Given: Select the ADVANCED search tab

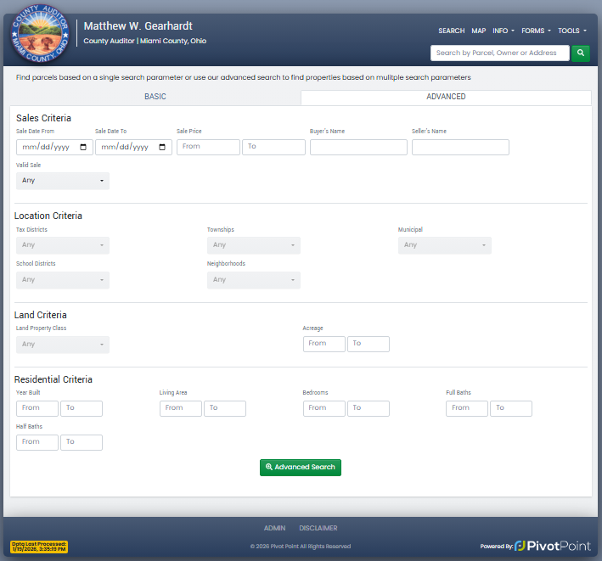Looking at the screenshot, I should coord(446,97).
